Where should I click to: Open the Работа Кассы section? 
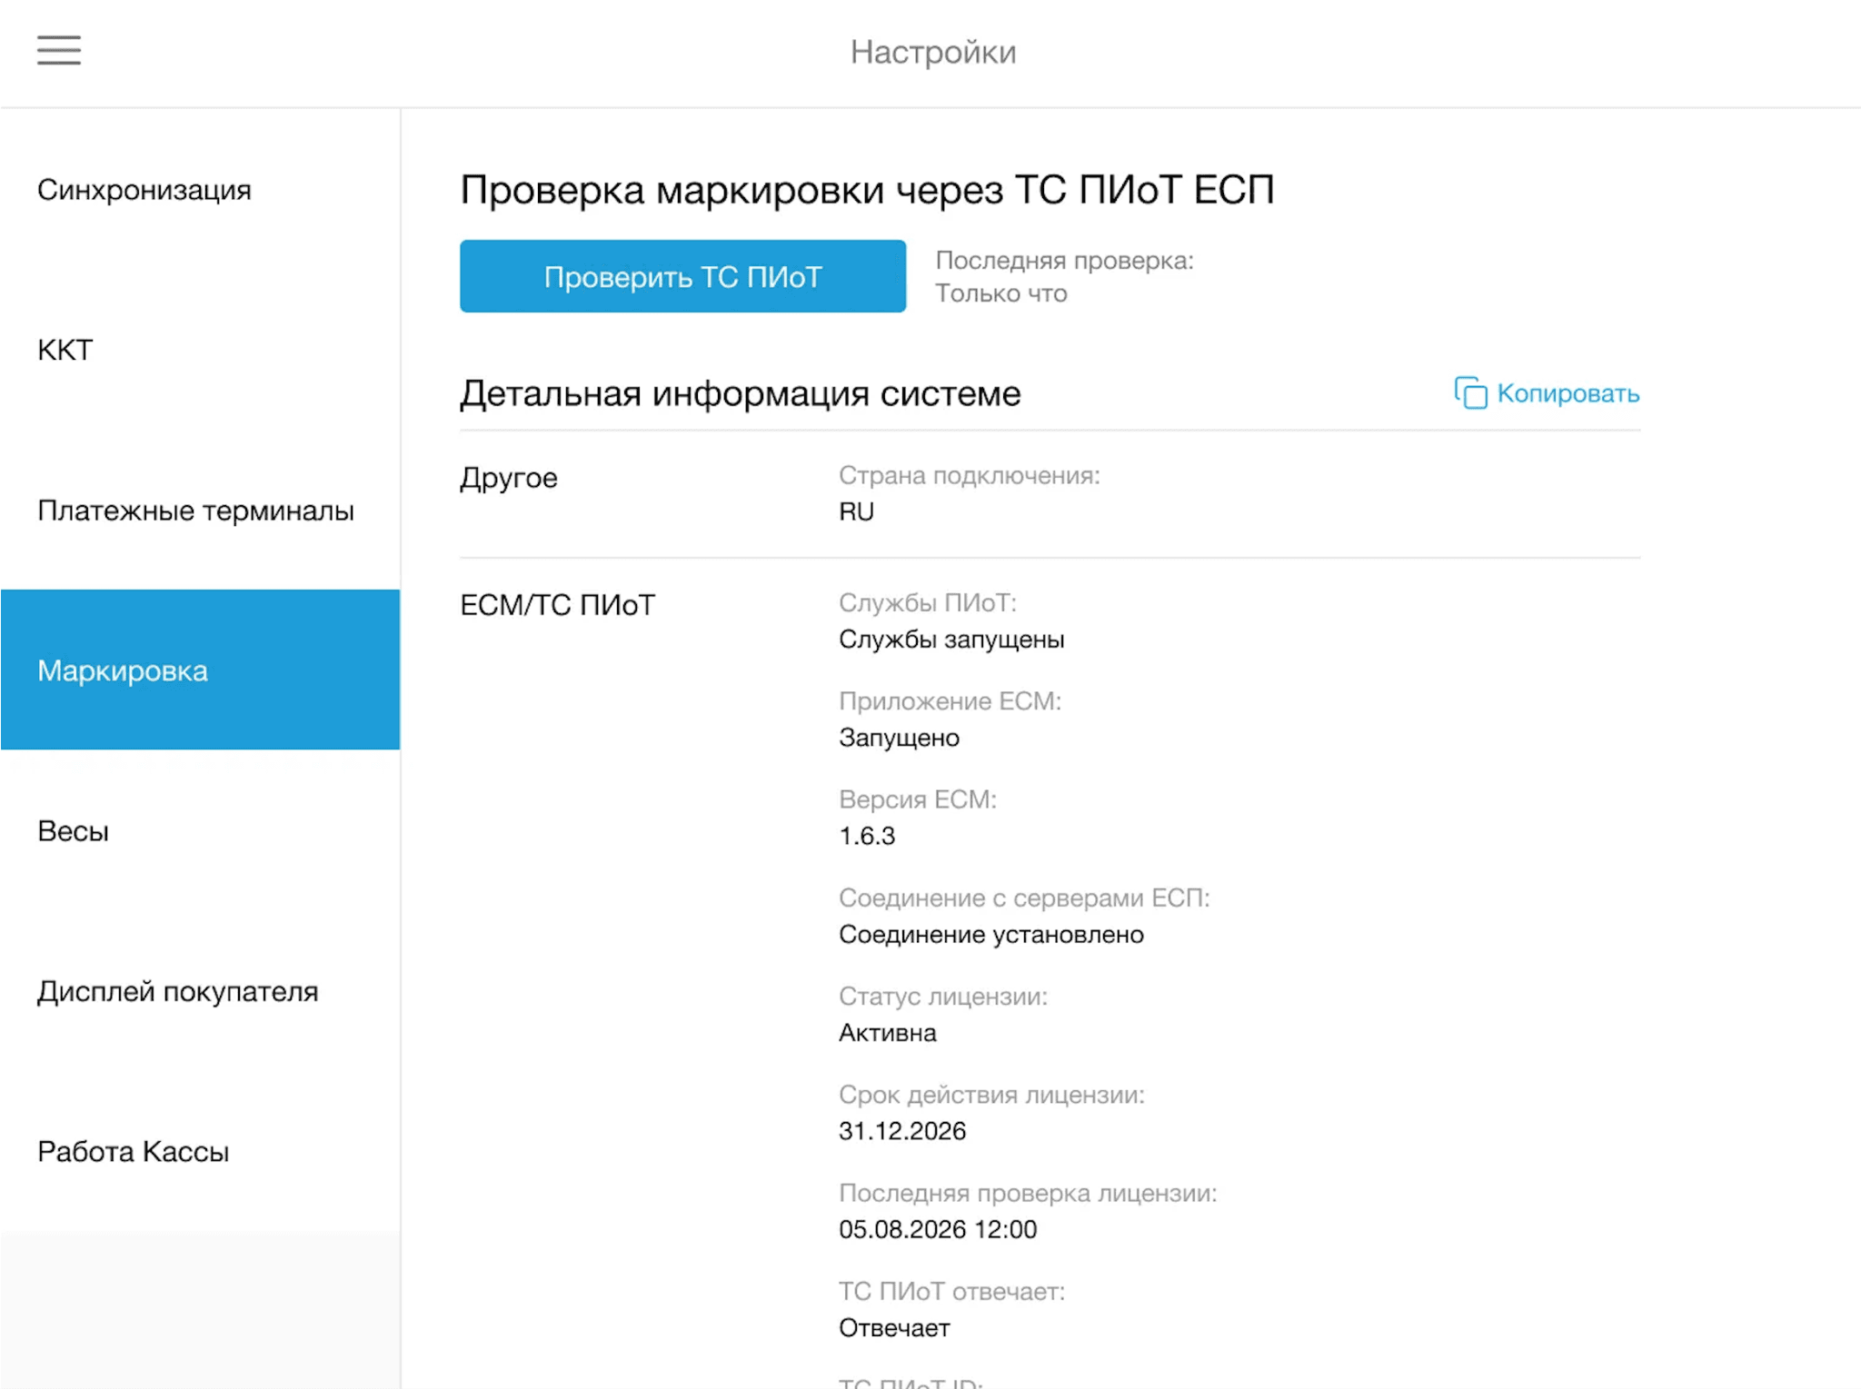click(x=200, y=1151)
